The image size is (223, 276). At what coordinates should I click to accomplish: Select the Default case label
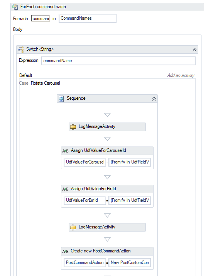tap(25, 75)
